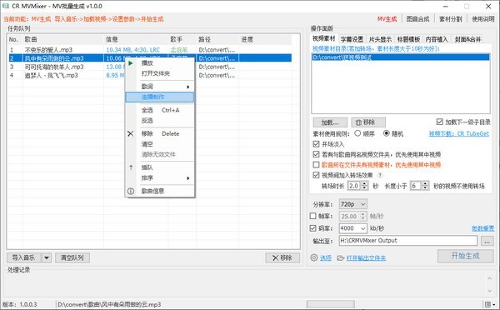
Task: Click the folder icon before 打开输出文件夹
Action: [x=341, y=257]
